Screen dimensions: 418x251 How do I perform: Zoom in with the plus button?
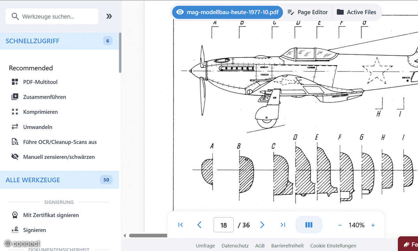click(373, 225)
